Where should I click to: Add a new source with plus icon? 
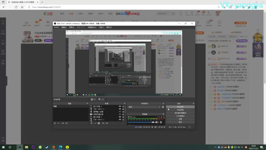tap(92, 123)
